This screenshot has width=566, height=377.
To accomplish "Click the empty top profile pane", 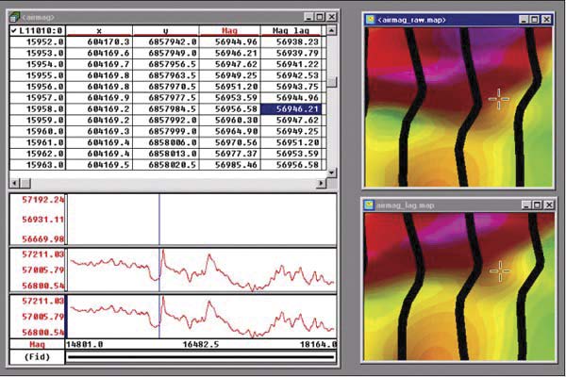I will (202, 220).
